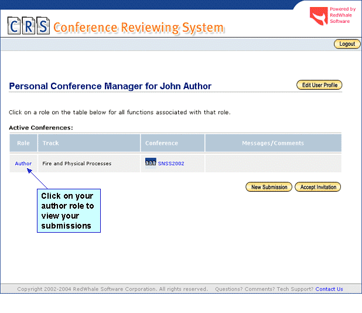Image resolution: width=362 pixels, height=313 pixels.
Task: Click the Powered by RedWhale Software text
Action: [342, 15]
